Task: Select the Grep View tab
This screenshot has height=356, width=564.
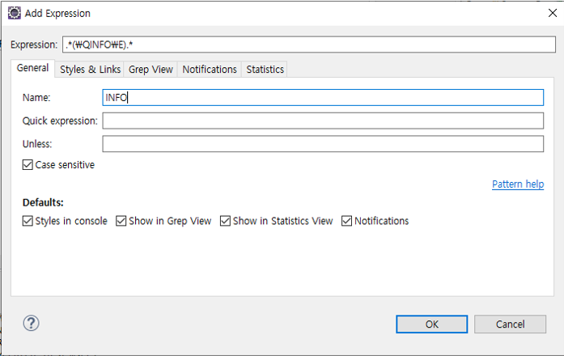Action: pyautogui.click(x=151, y=70)
